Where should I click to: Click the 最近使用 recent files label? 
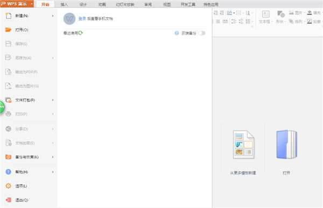pos(71,33)
